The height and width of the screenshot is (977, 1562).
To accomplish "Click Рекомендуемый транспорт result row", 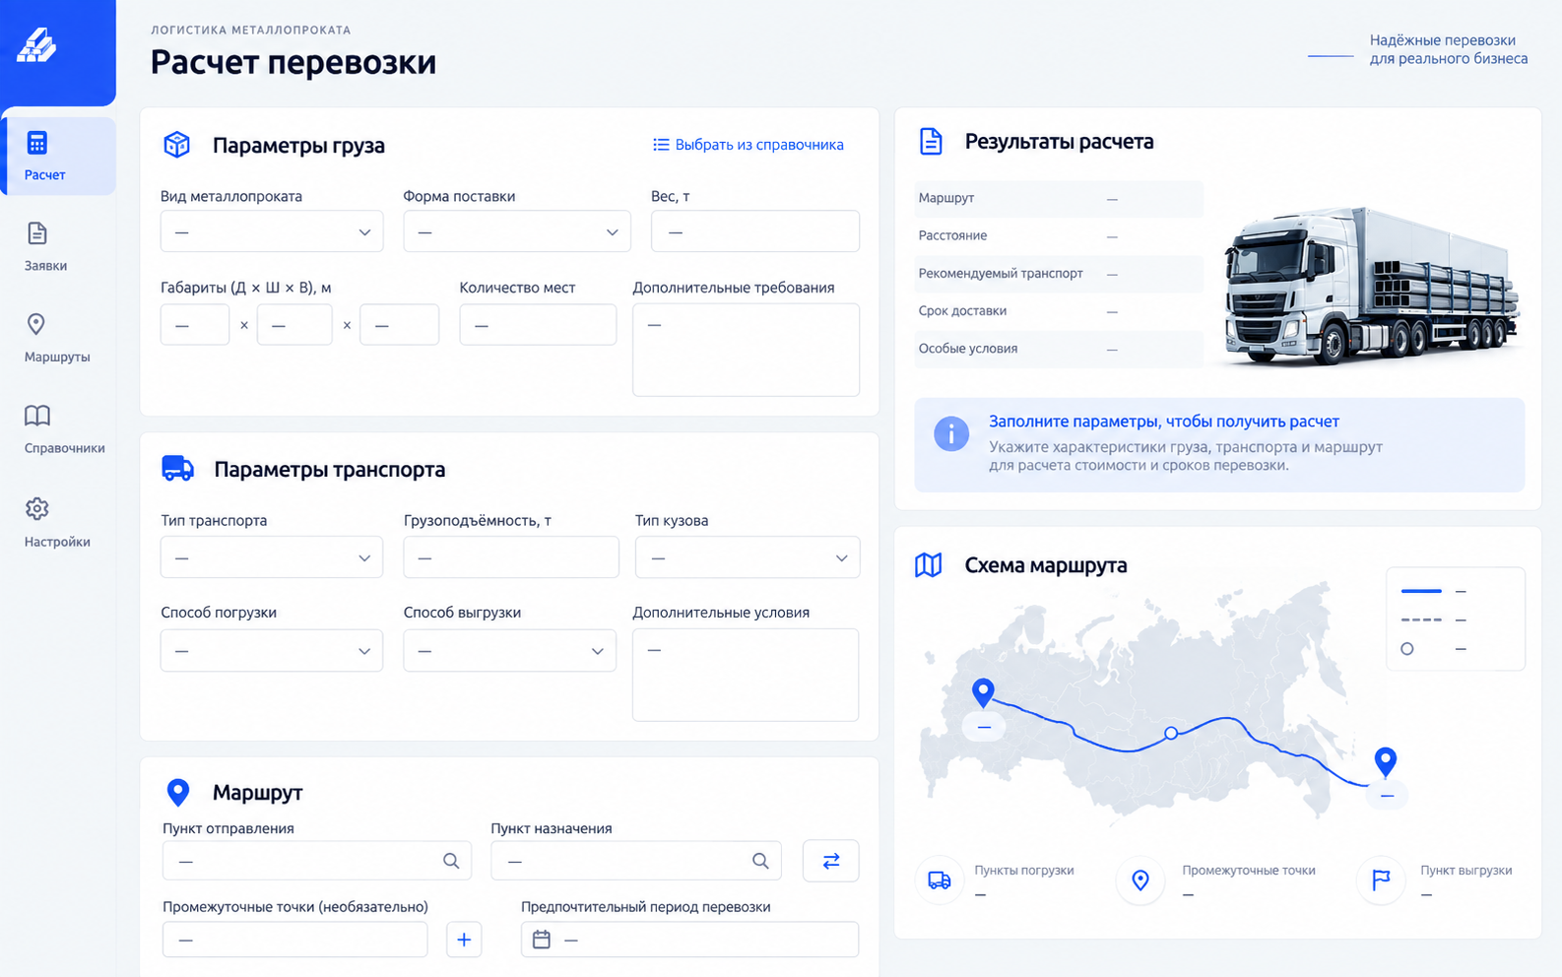I will coord(1059,273).
